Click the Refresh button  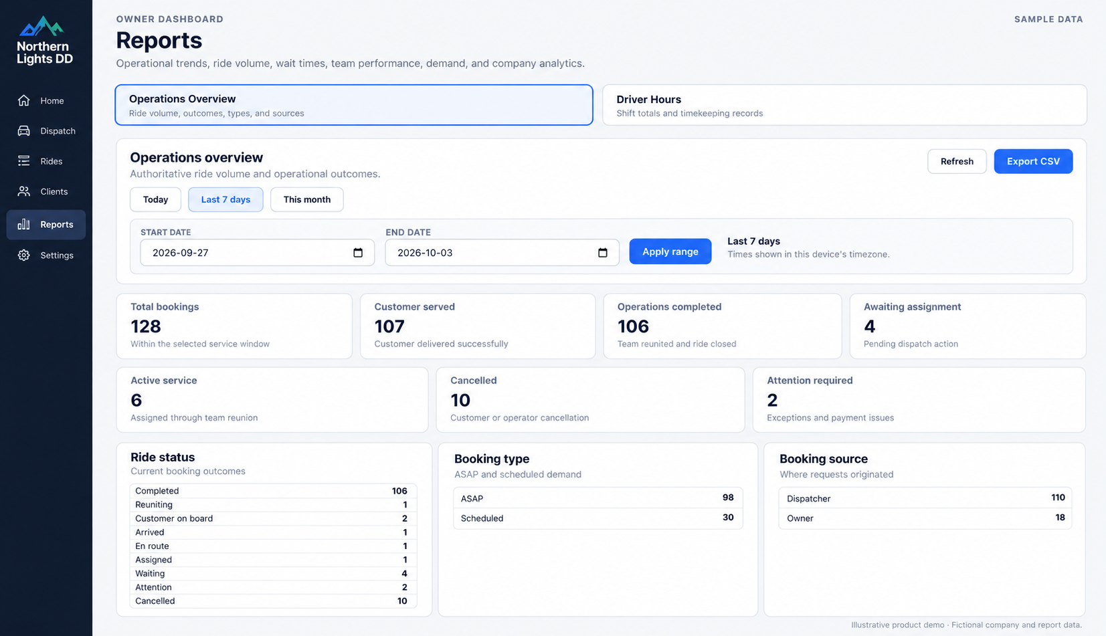tap(957, 161)
